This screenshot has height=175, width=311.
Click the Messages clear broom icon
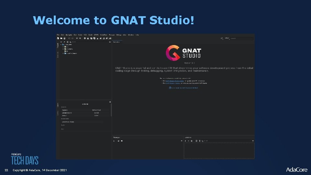coord(114,141)
